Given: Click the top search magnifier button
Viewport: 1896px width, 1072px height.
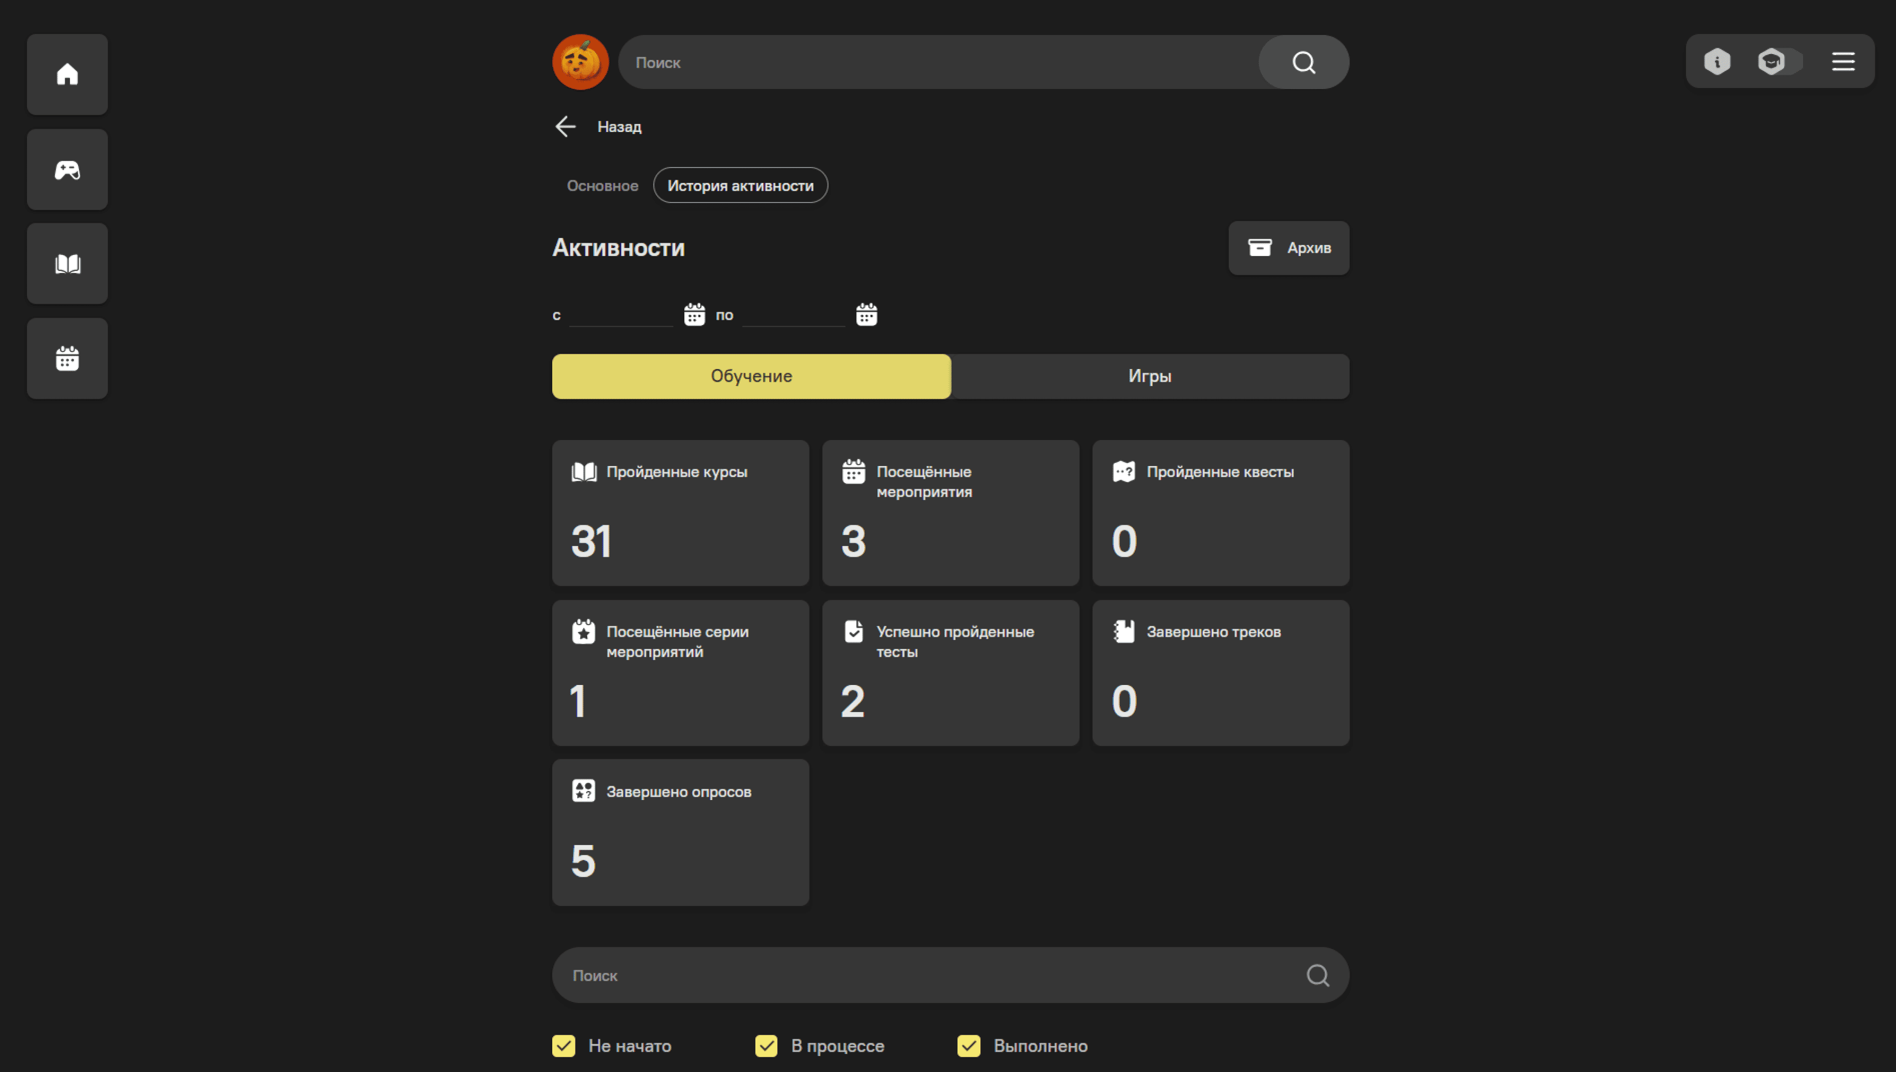Looking at the screenshot, I should (1303, 63).
